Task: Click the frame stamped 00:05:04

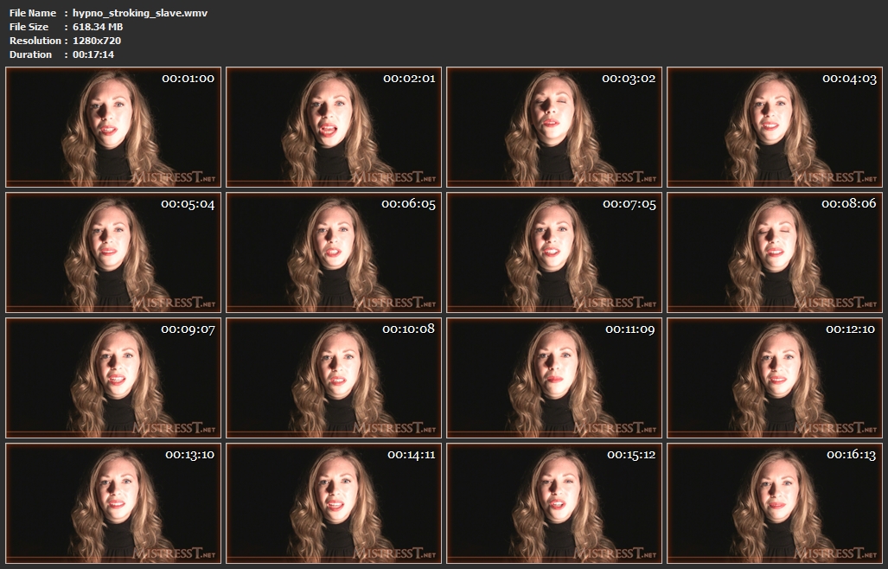Action: pos(112,253)
